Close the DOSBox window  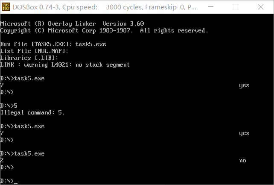coord(260,7)
